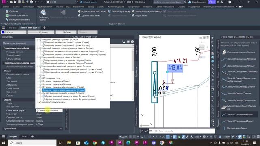Toggle the highlighted annotation visibility button in status bar
260x146 pixels.
click(183, 137)
